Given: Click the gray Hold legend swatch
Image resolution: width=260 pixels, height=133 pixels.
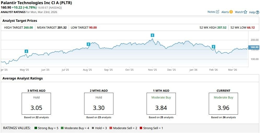Looking at the screenshot, I should 93,128.
